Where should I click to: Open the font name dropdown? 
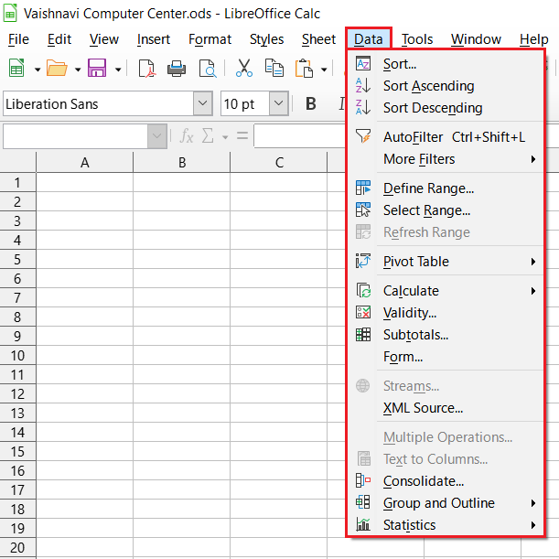pos(203,103)
